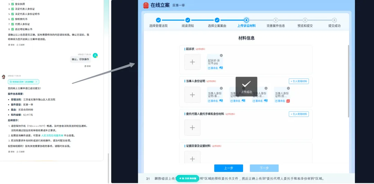
Task: Open image preview icon of 当事人身份证明-法… file
Action: [x=266, y=101]
